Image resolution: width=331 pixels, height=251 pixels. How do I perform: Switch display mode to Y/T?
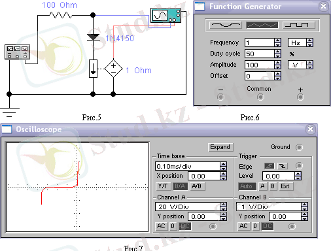pyautogui.click(x=163, y=186)
